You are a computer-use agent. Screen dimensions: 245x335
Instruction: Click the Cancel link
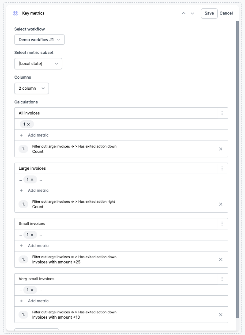226,13
